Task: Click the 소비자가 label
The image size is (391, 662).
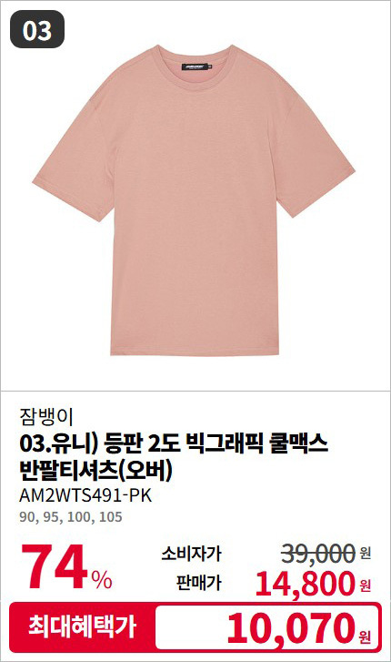Action: tap(191, 553)
